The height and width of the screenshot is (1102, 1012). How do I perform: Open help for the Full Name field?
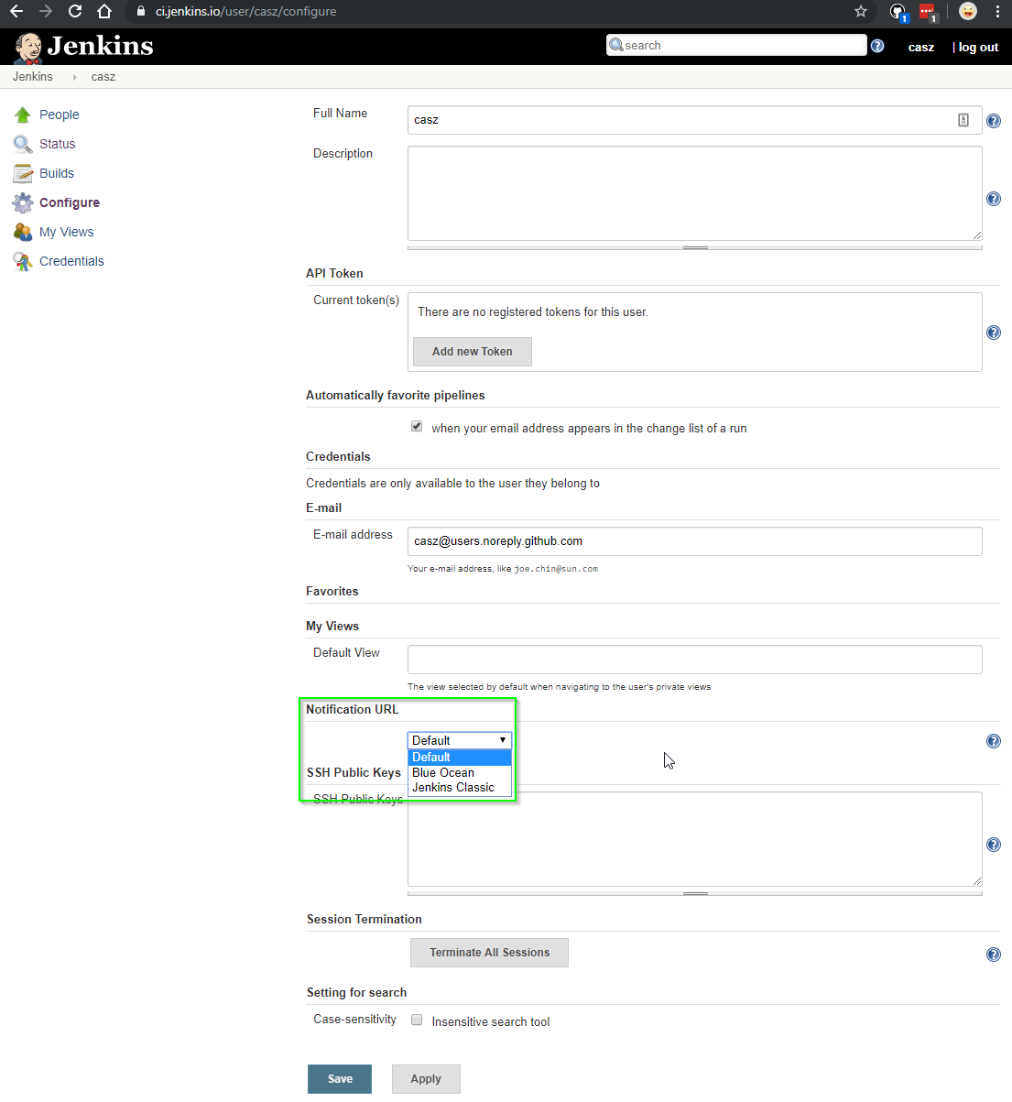click(x=994, y=120)
